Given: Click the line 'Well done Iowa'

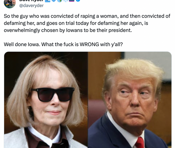Looking at the screenshot, I should point(63,44).
